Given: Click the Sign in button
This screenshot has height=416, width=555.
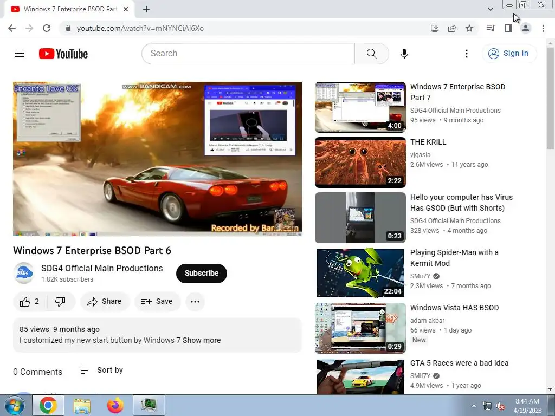Looking at the screenshot, I should (509, 54).
